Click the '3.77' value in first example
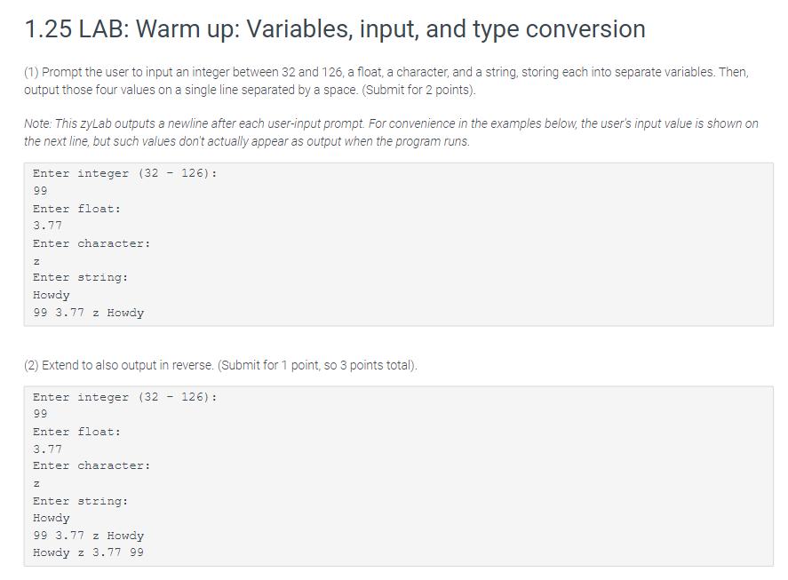Screen dimensions: 788x580 pyautogui.click(x=48, y=226)
